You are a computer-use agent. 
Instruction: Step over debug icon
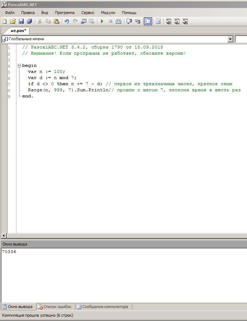point(129,21)
